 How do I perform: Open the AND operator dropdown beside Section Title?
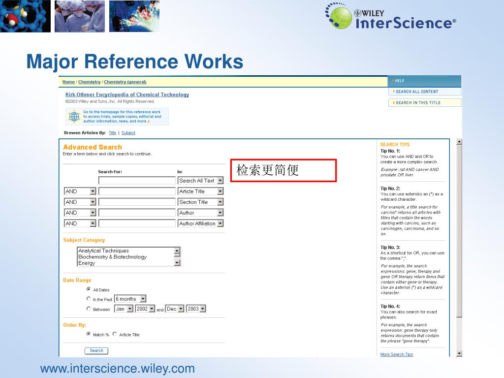tap(80, 202)
